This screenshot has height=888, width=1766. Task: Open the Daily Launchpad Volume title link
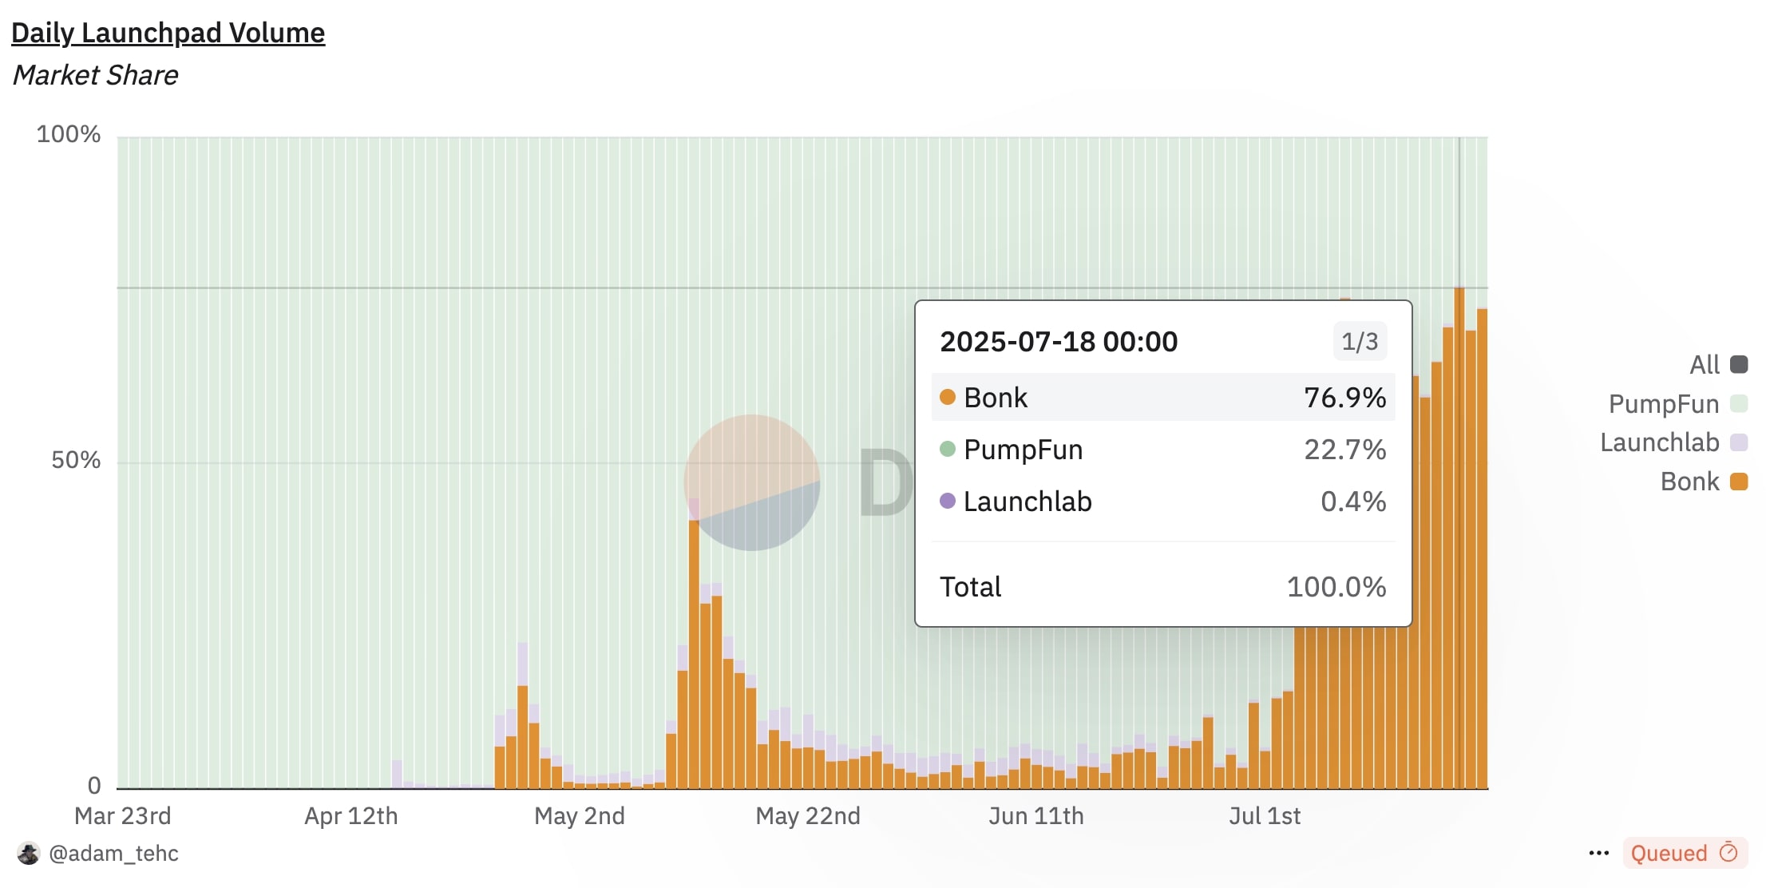(x=168, y=33)
